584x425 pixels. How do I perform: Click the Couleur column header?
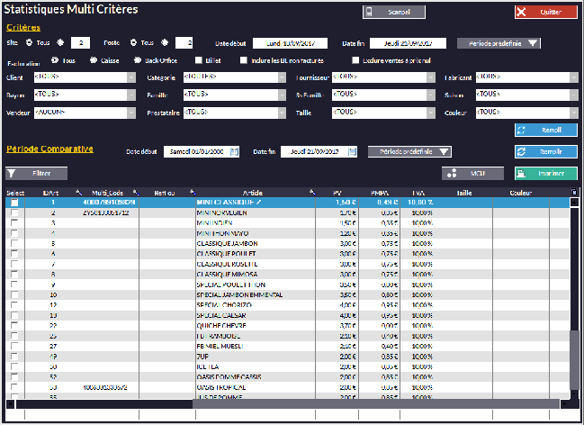[520, 193]
